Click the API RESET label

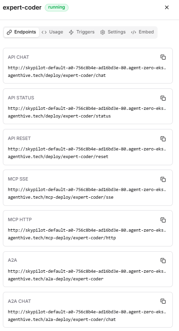[x=19, y=138]
